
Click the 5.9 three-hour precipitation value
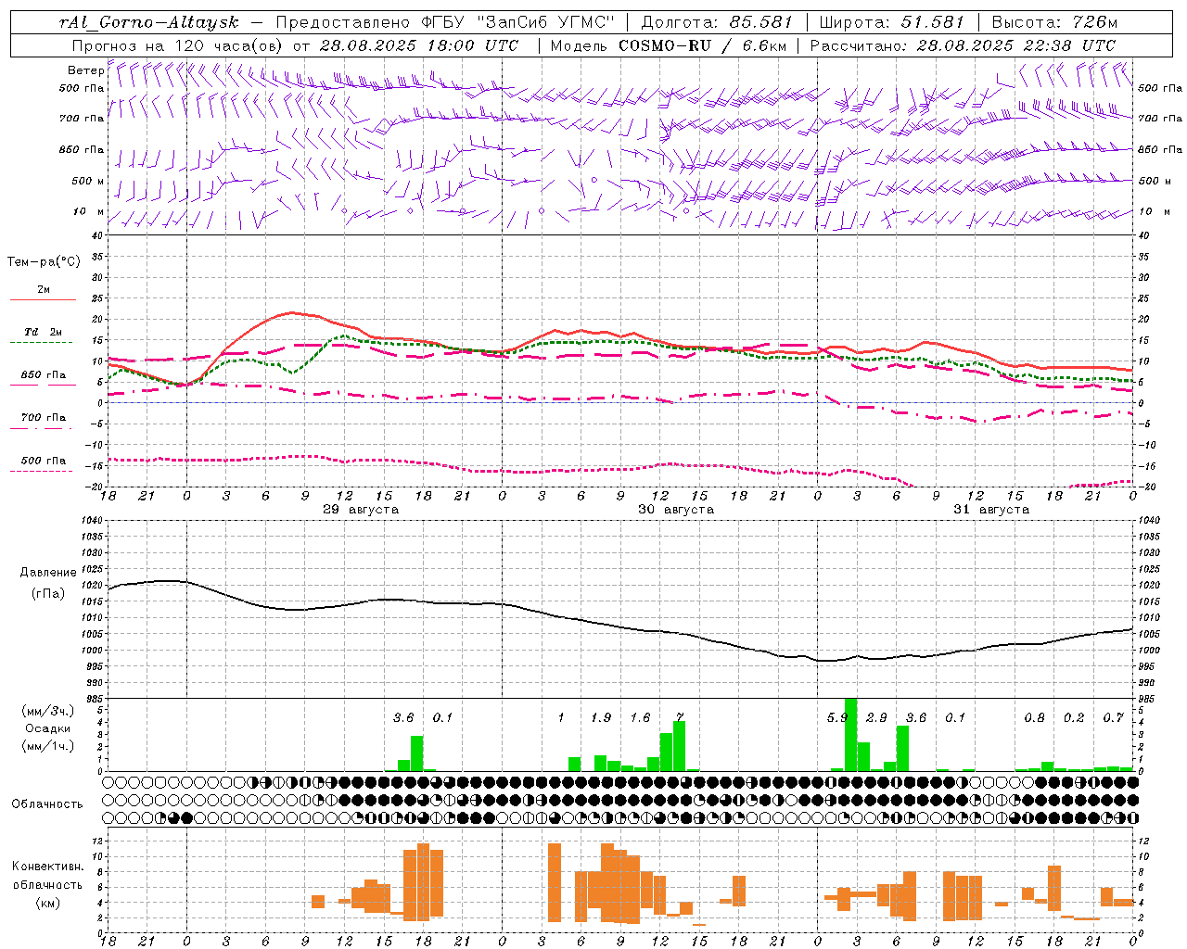coord(836,717)
